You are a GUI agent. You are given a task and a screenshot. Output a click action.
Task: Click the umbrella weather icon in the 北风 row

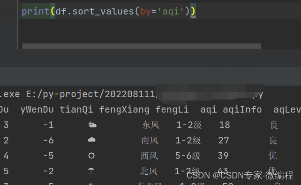(91, 171)
